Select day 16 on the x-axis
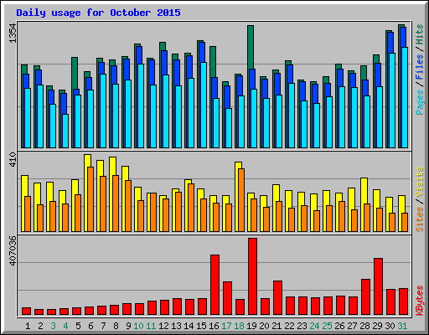The image size is (429, 335). coord(214,326)
